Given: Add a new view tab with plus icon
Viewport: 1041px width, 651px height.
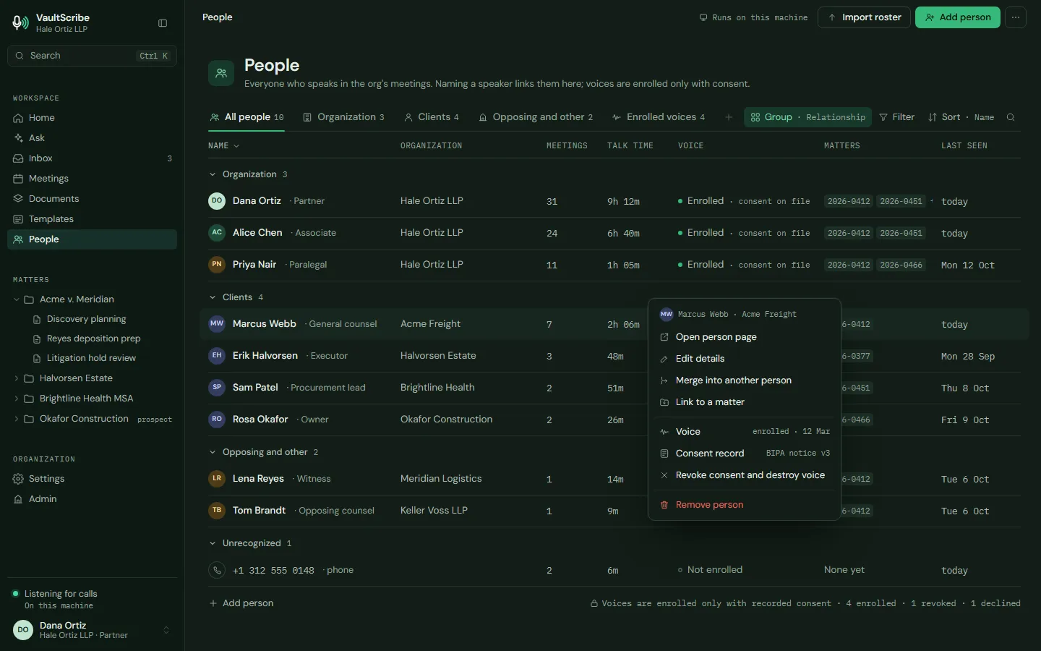Looking at the screenshot, I should 729,117.
